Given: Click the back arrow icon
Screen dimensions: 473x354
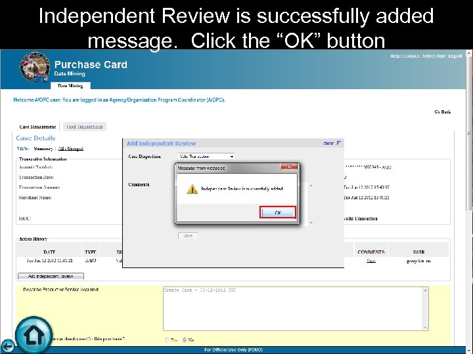Looking at the screenshot, I should (x=7, y=346).
